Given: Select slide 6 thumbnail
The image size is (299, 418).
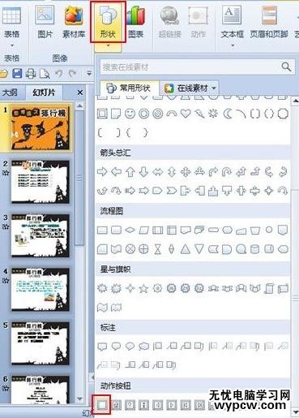Looking at the screenshot, I should coord(40,390).
